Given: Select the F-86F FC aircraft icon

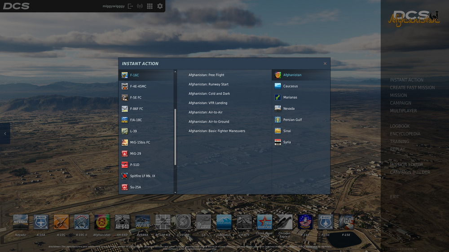Looking at the screenshot, I should click(124, 109).
